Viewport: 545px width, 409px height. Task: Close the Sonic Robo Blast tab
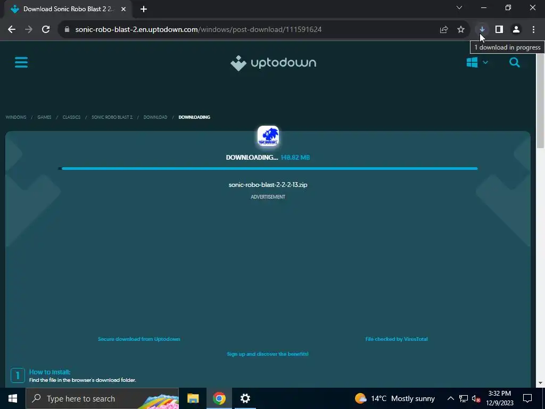(x=123, y=10)
